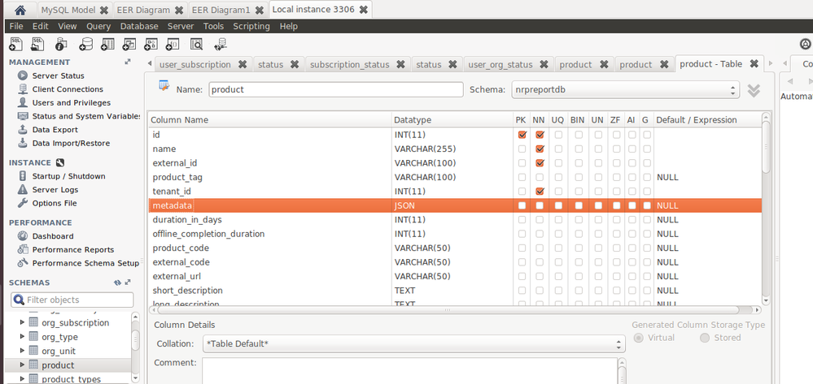
Task: Click the Data Import/Restore icon
Action: [x=22, y=143]
